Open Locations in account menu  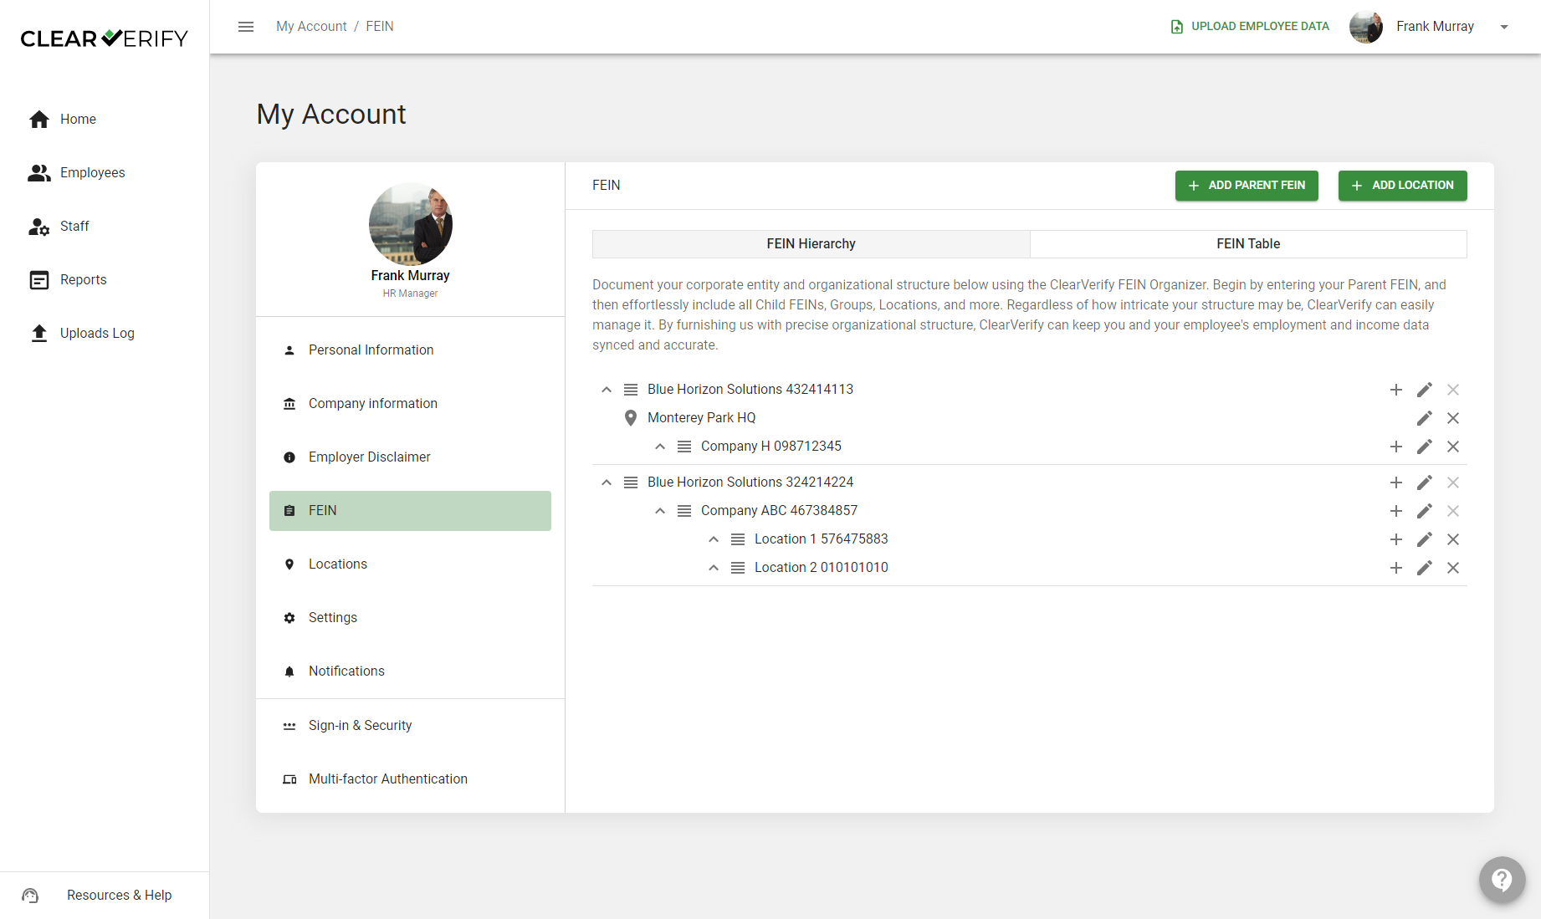pyautogui.click(x=410, y=564)
